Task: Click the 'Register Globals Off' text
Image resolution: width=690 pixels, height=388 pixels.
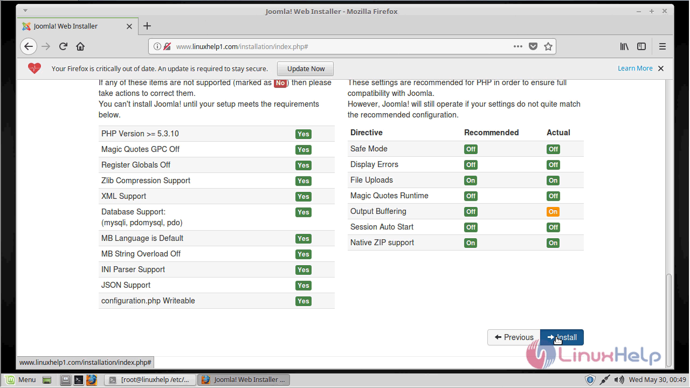Action: coord(136,165)
